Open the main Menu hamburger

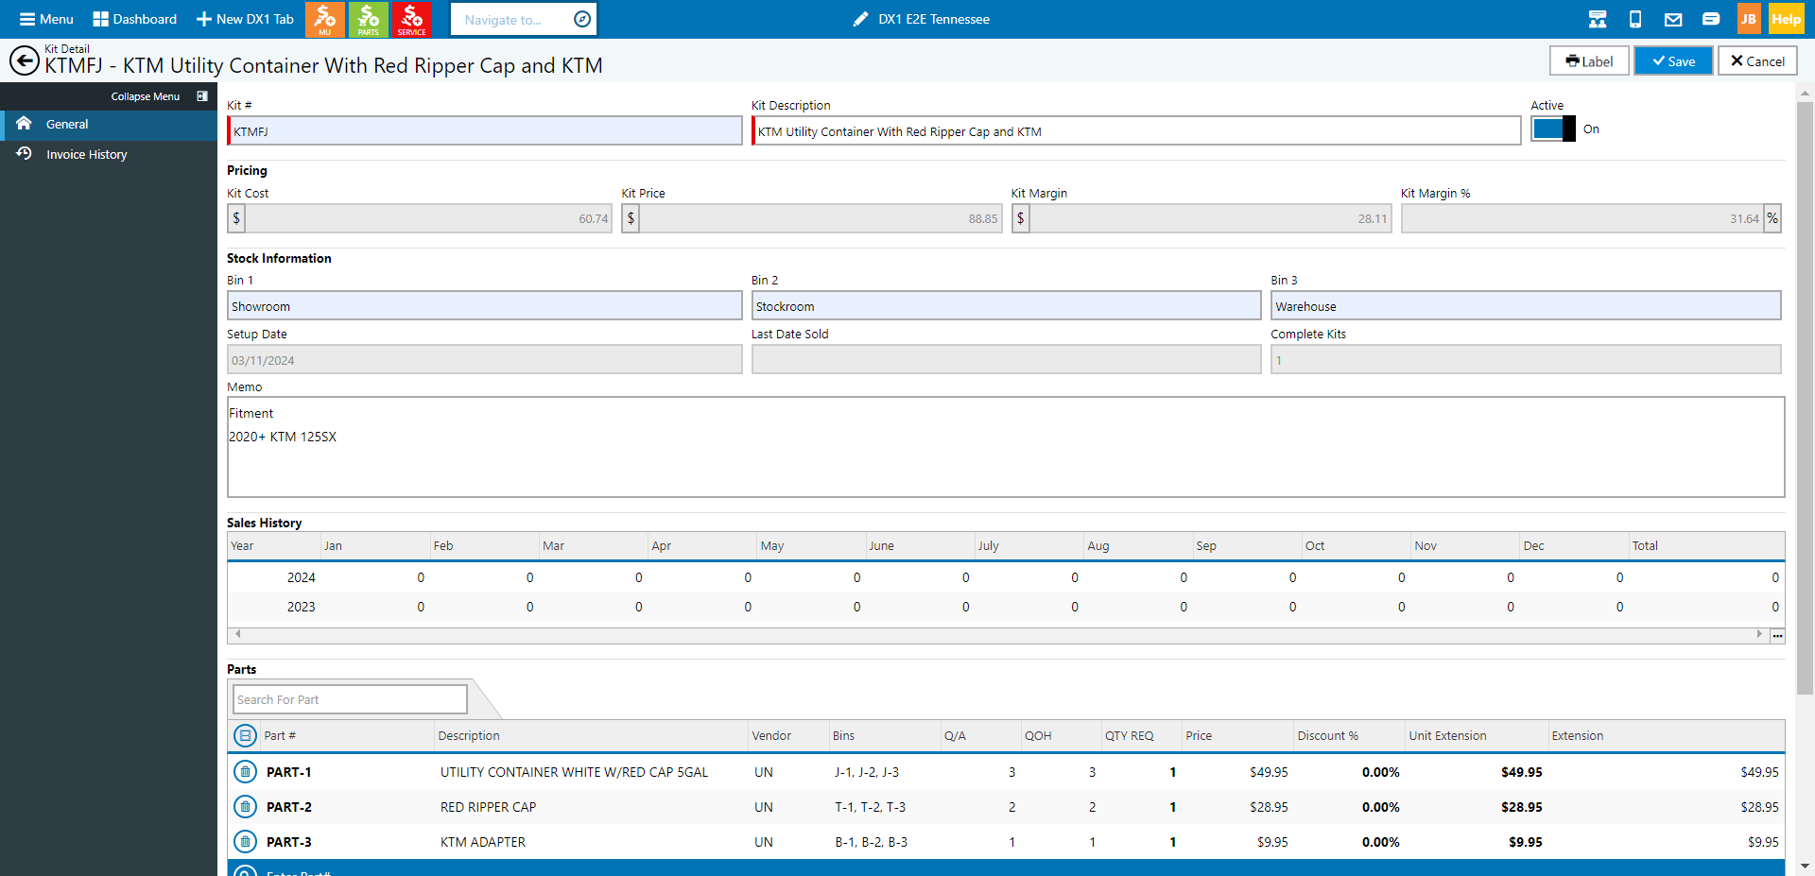(x=46, y=19)
